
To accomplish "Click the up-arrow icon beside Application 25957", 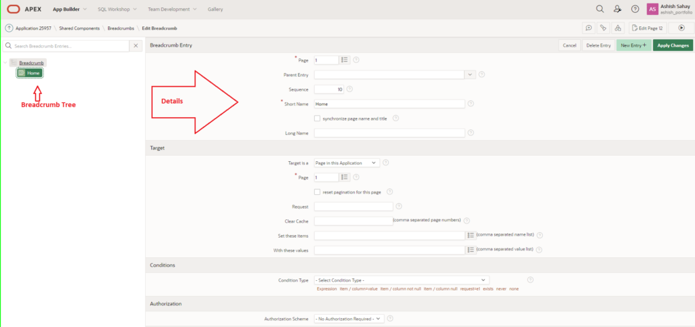I will 9,28.
